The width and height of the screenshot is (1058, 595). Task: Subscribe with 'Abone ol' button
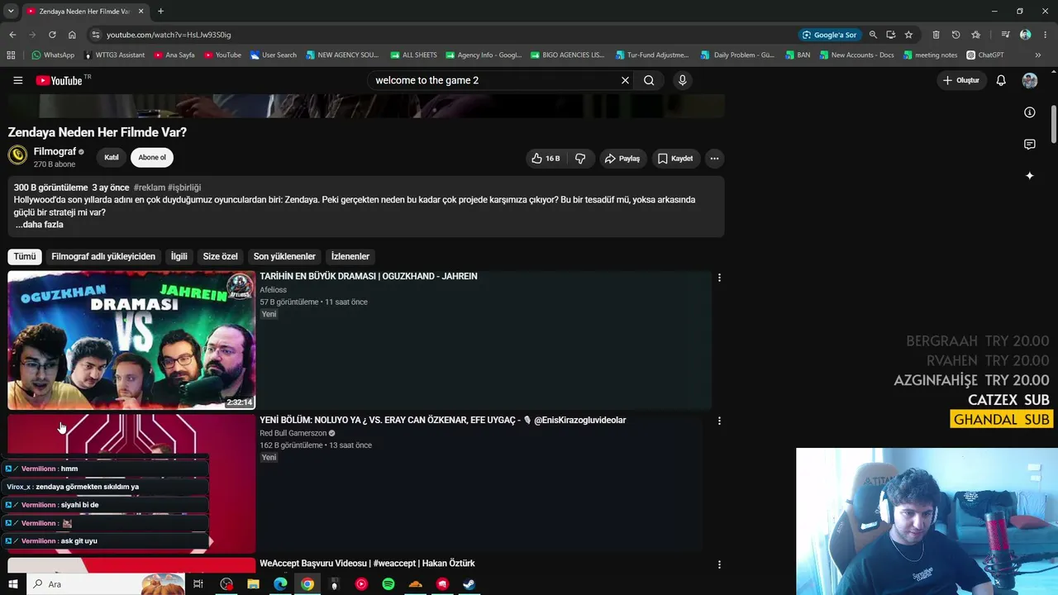tap(152, 158)
